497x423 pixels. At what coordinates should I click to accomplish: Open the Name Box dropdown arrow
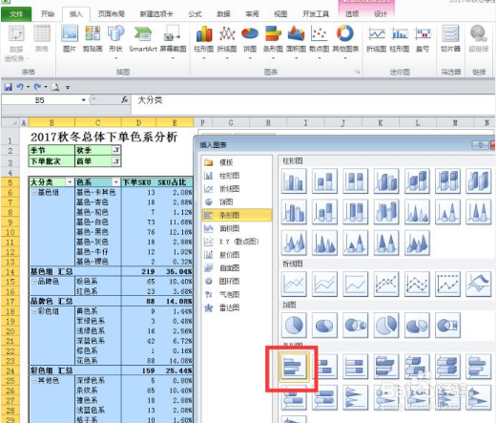(84, 100)
